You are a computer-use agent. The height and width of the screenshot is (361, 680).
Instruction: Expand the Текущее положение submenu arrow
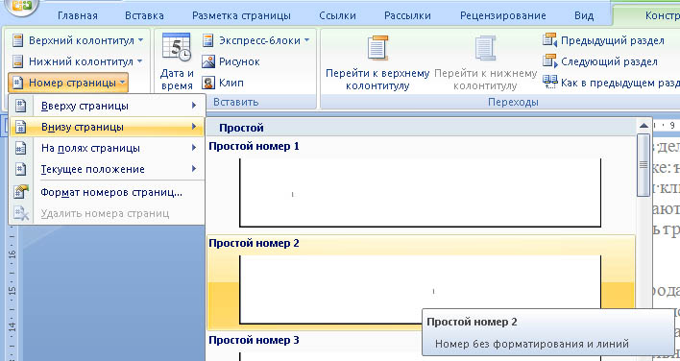click(194, 169)
